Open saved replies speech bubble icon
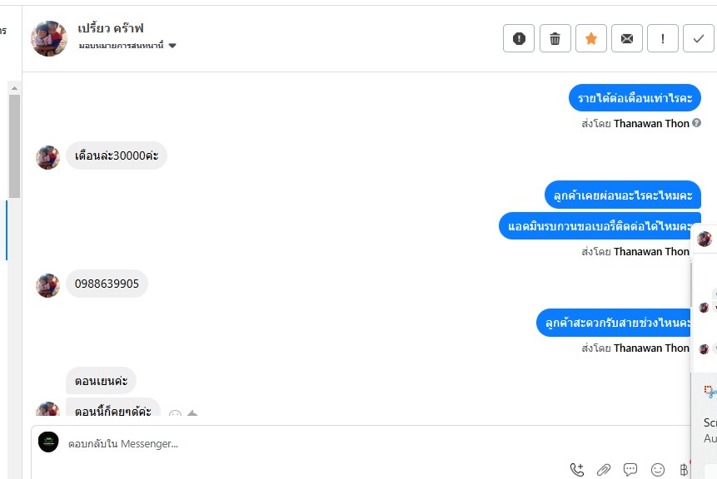This screenshot has height=479, width=717. [630, 469]
